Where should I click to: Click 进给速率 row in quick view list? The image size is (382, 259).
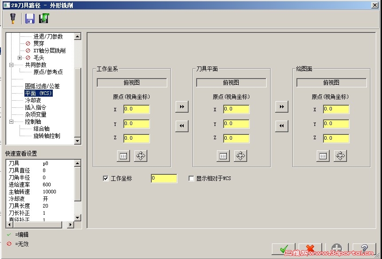click(x=40, y=185)
